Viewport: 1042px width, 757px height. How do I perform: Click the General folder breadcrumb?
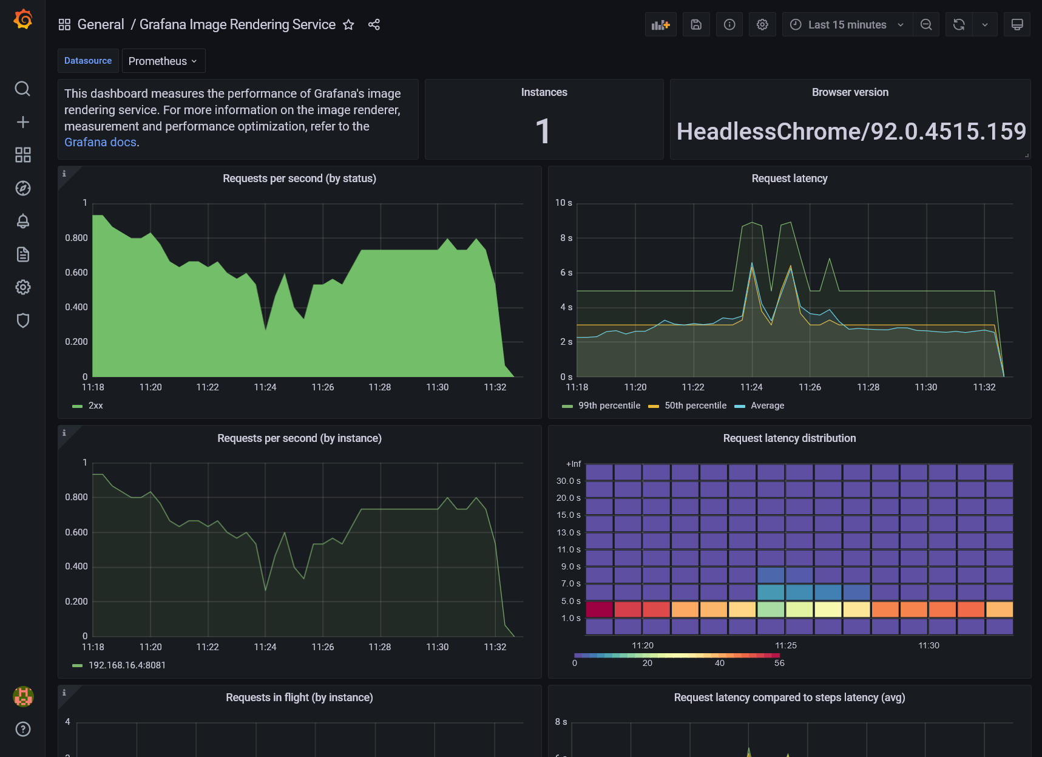click(x=101, y=25)
